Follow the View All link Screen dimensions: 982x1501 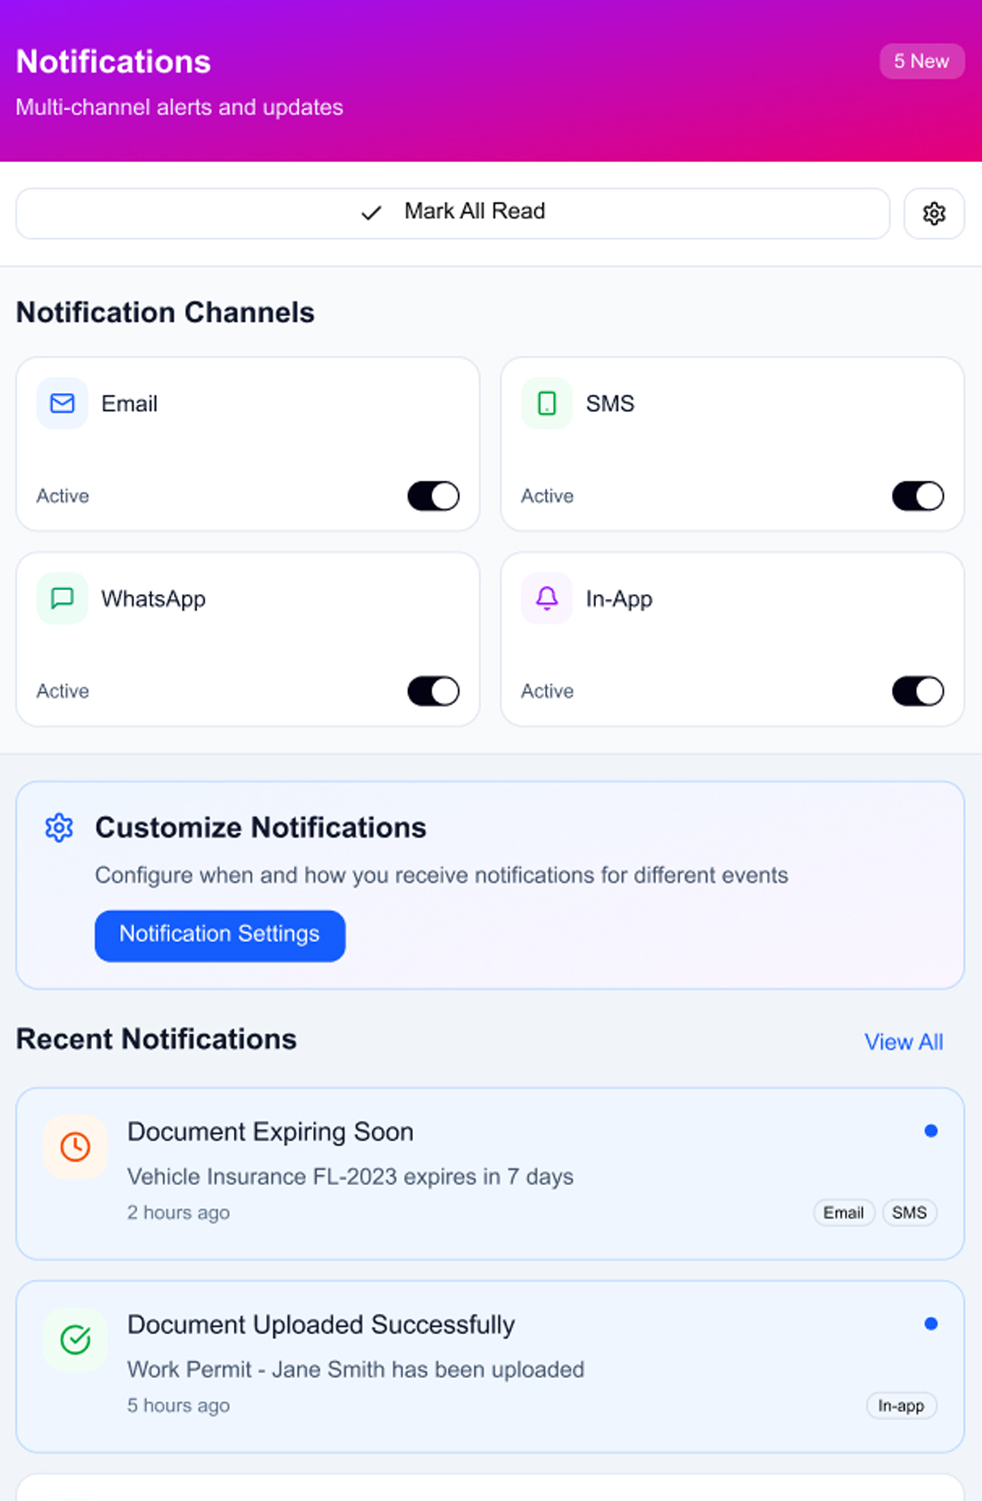coord(903,1042)
